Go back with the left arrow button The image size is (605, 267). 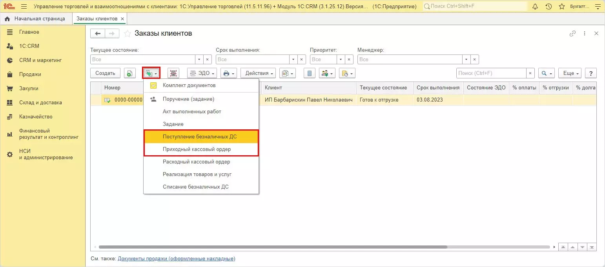(x=98, y=34)
